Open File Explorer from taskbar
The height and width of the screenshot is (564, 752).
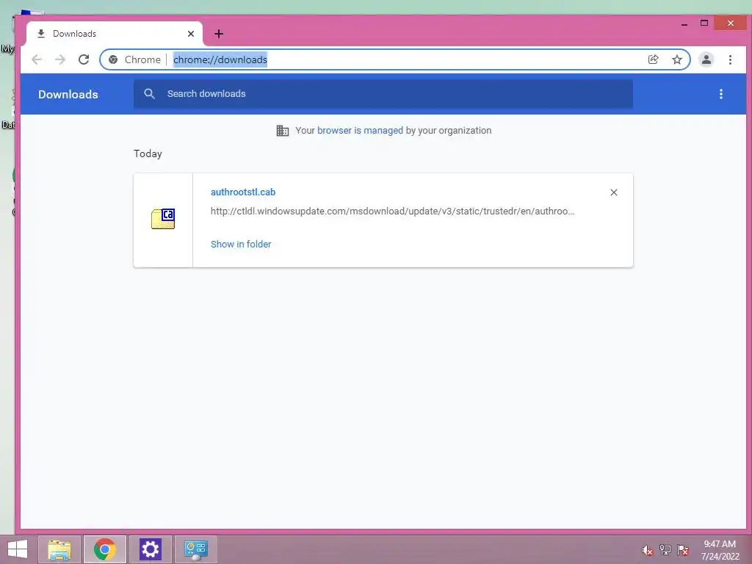pyautogui.click(x=59, y=549)
